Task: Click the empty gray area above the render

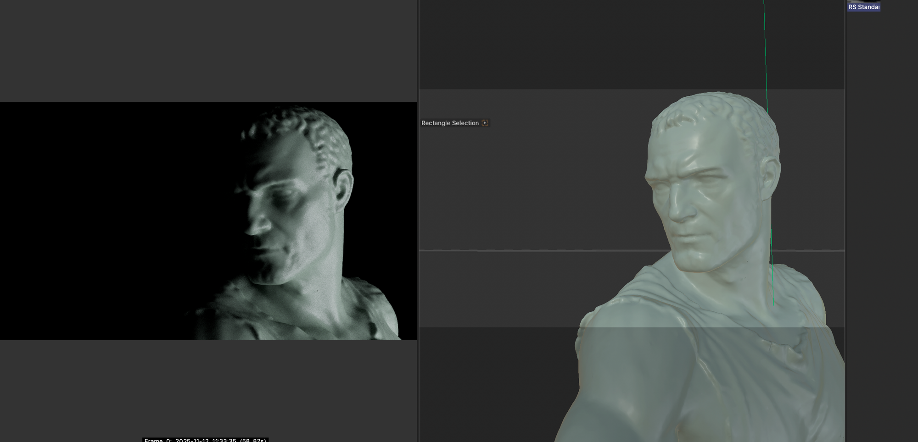Action: click(207, 50)
